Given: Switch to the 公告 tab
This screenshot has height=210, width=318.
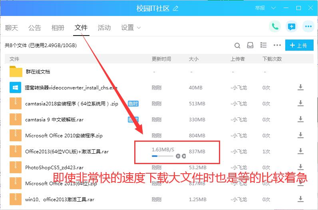Looking at the screenshot, I should click(x=35, y=28).
